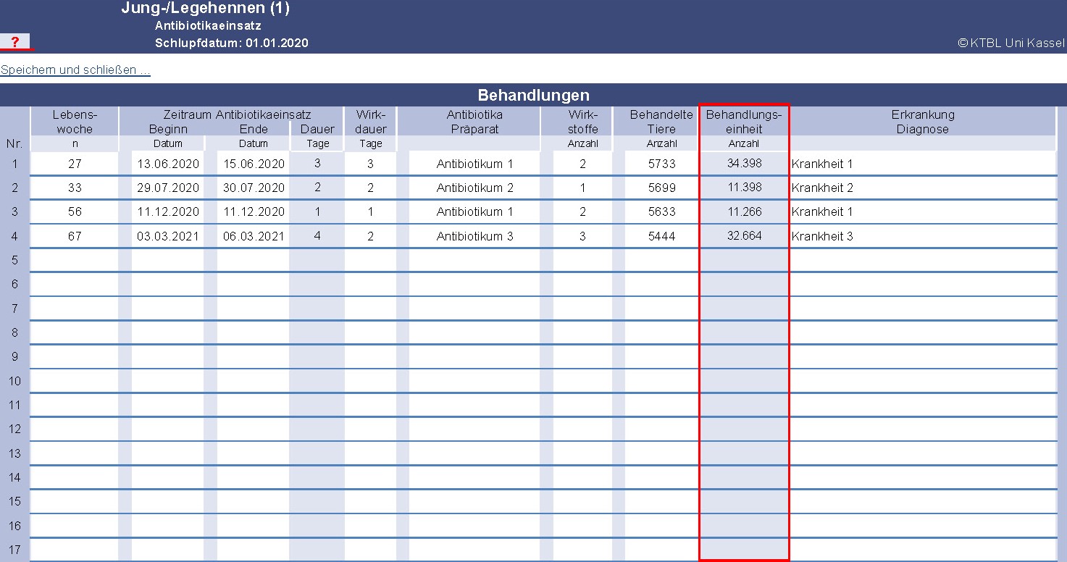Open Präparat cell 'Antibiotikum 2' in row 2
The height and width of the screenshot is (562, 1067).
coord(474,188)
